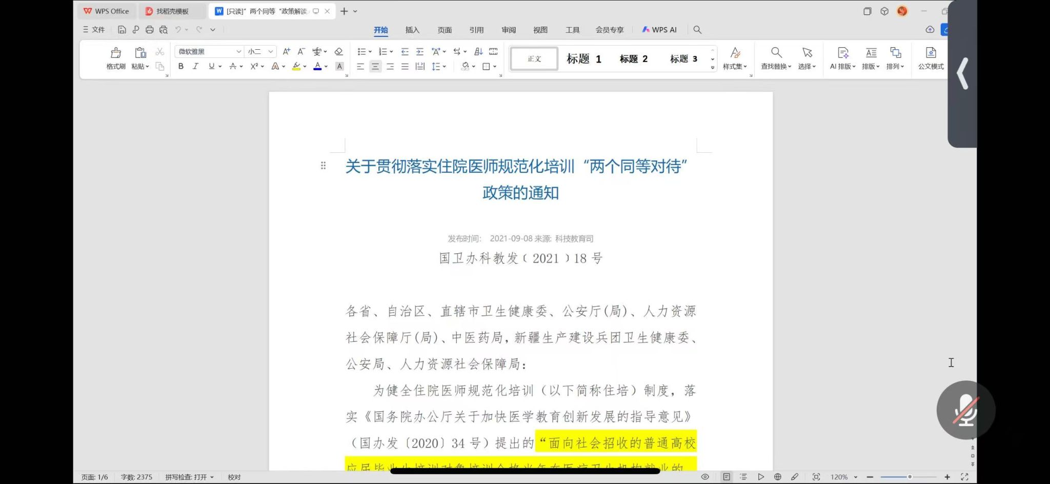This screenshot has width=1050, height=484.
Task: Click the Format Painter (格式刷) icon
Action: click(x=116, y=53)
